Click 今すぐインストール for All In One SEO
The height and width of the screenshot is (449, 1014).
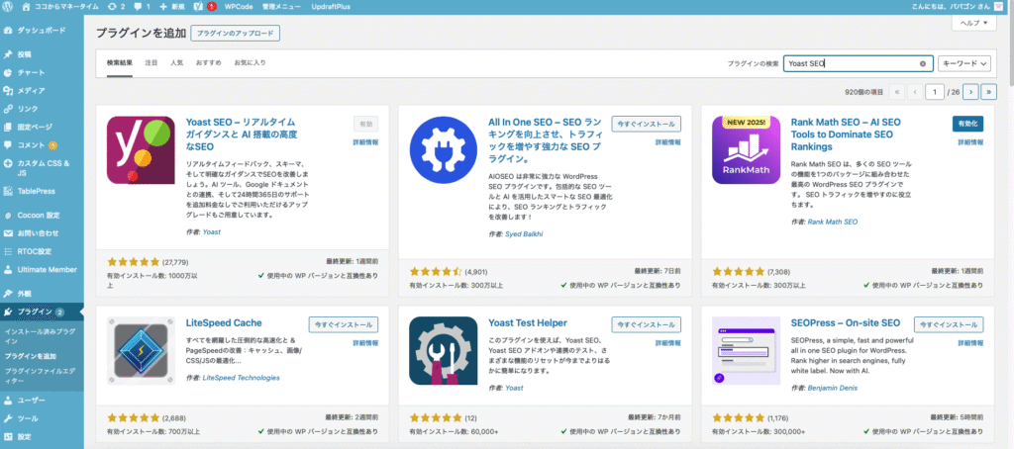646,124
